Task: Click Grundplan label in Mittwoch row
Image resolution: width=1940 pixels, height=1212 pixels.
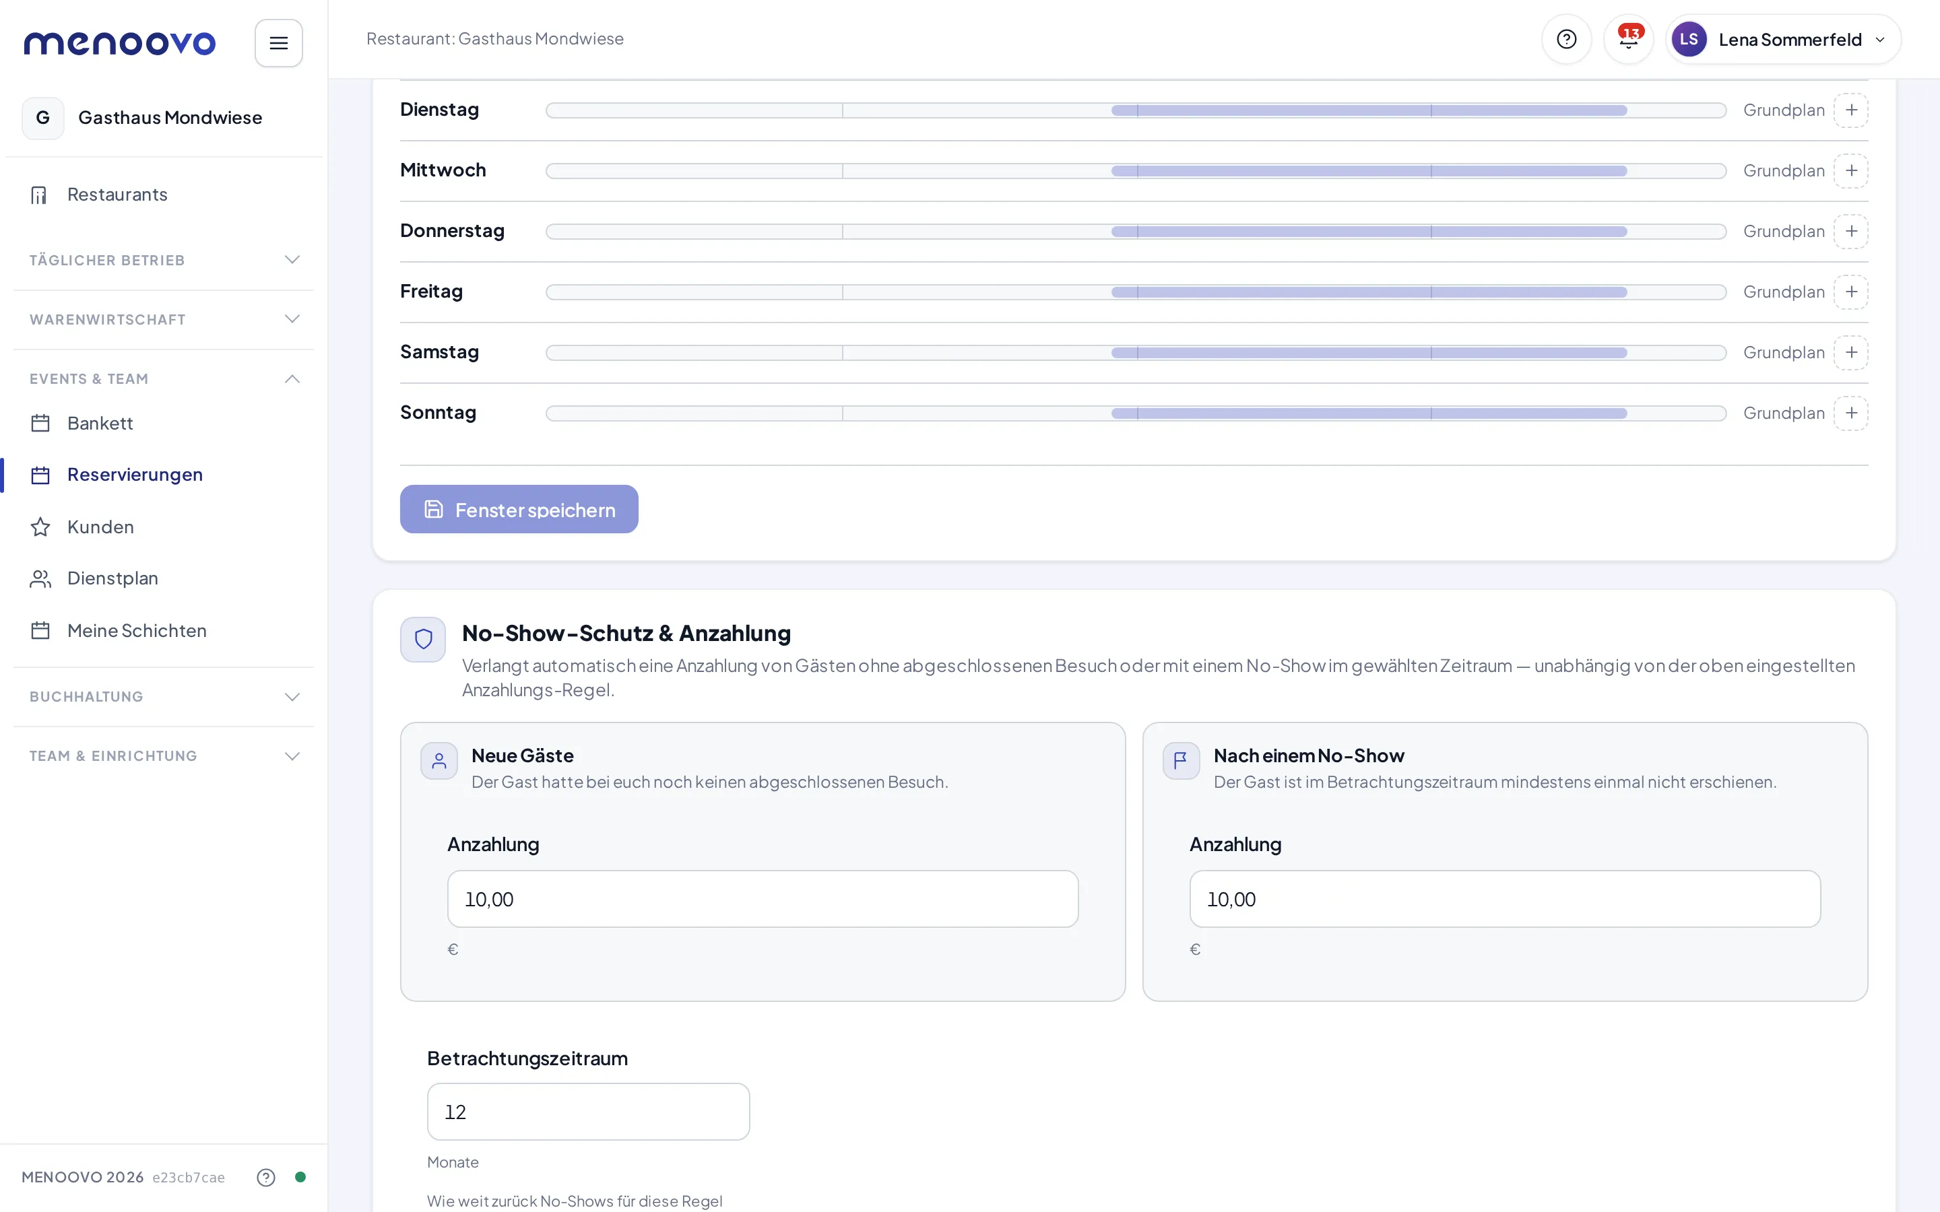Action: coord(1784,171)
